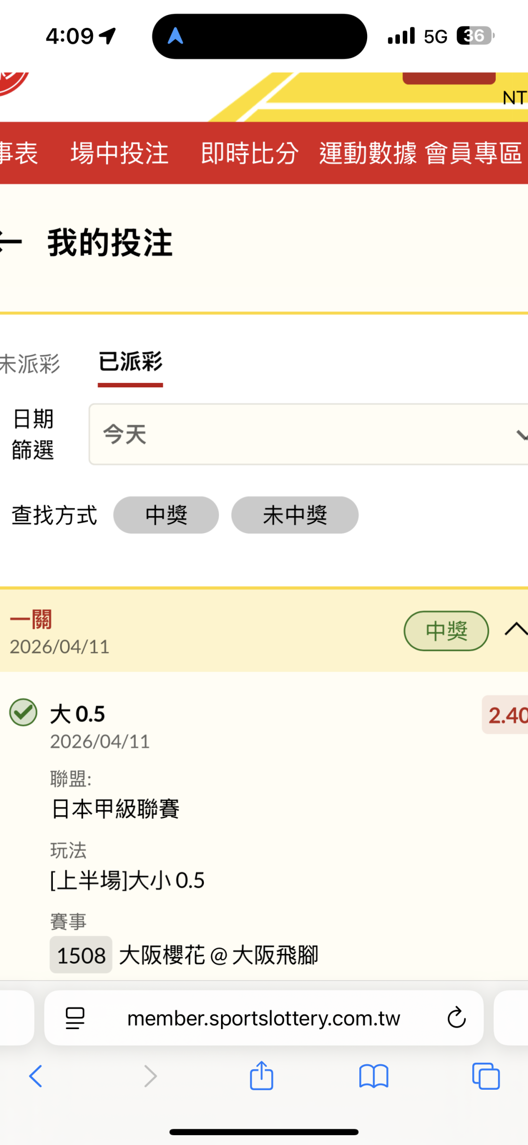Show all Safari tabs icon
528x1145 pixels.
click(485, 1076)
